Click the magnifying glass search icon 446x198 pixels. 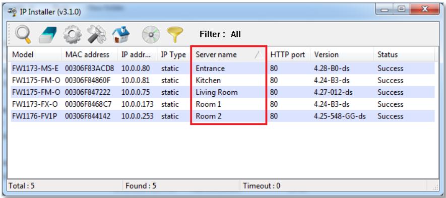coord(23,34)
